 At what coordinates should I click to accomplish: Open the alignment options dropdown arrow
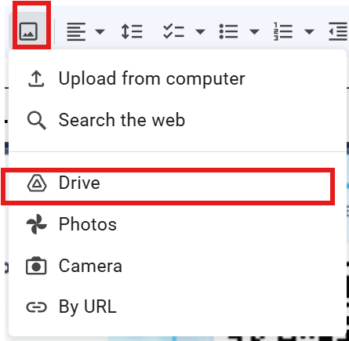100,32
